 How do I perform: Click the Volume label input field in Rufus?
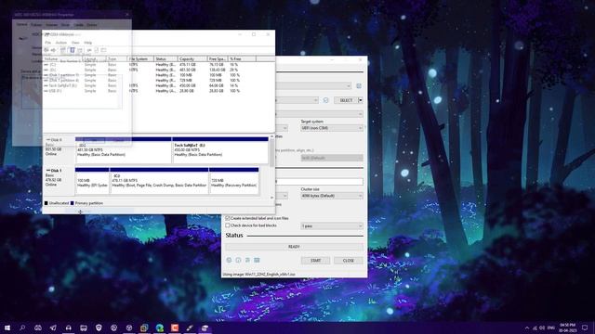[320, 182]
